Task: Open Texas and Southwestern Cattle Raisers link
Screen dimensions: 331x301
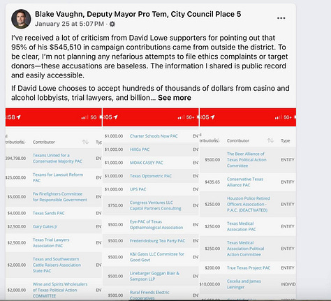Action: click(57, 265)
